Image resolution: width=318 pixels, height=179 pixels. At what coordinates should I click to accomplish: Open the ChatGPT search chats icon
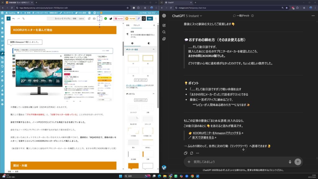pos(164,32)
